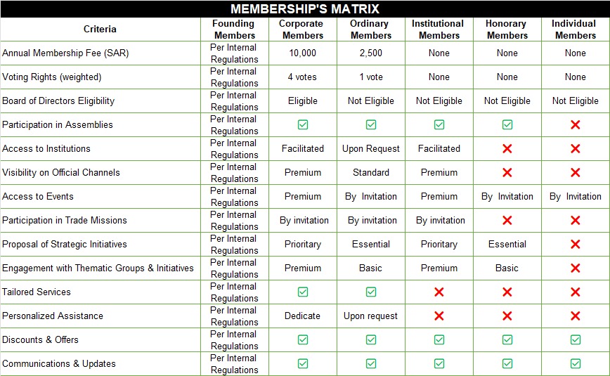Click the red X for Institutional Personalized Assistance
The width and height of the screenshot is (610, 376).
[x=439, y=316]
